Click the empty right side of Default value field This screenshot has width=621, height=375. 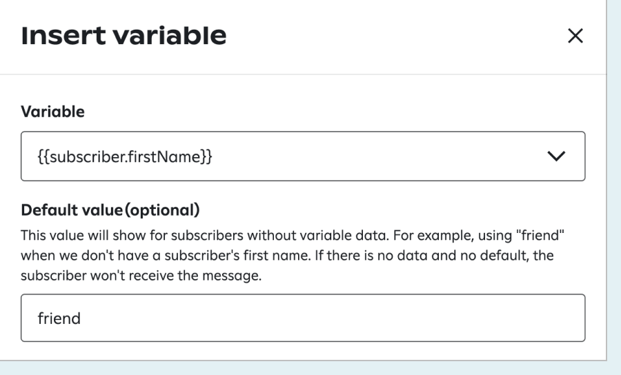click(448, 318)
